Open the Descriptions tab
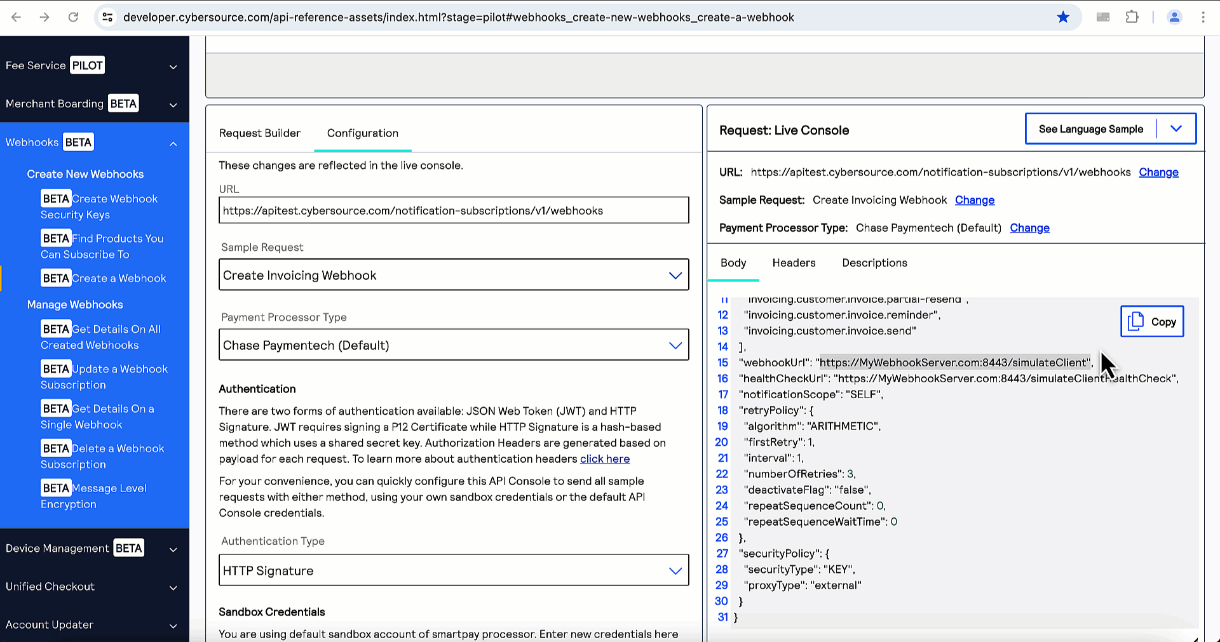 tap(874, 263)
